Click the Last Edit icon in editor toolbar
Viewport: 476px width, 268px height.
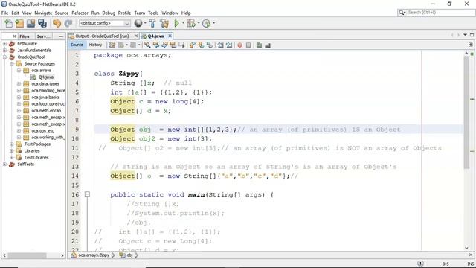click(112, 45)
